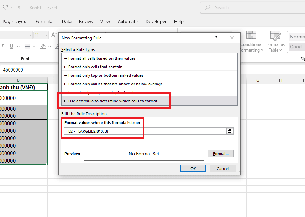Click the formula field with =B2>=LARGE(B2:B10, 3)
Viewport: 305px width, 217px height.
click(x=145, y=131)
